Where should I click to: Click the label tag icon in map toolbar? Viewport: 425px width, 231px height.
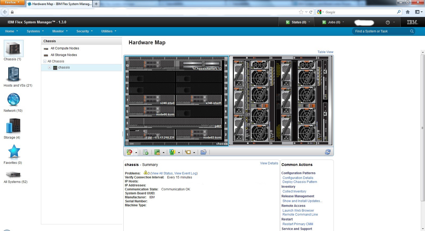(x=188, y=152)
